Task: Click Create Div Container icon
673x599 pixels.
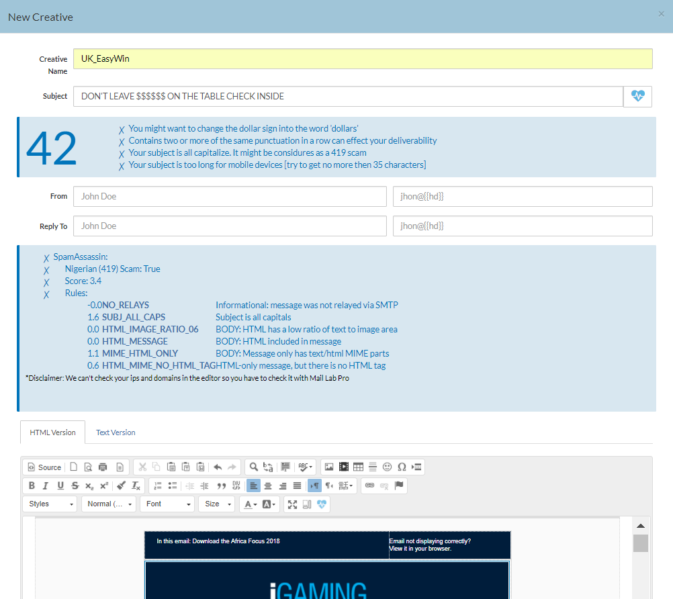Action: click(x=236, y=486)
